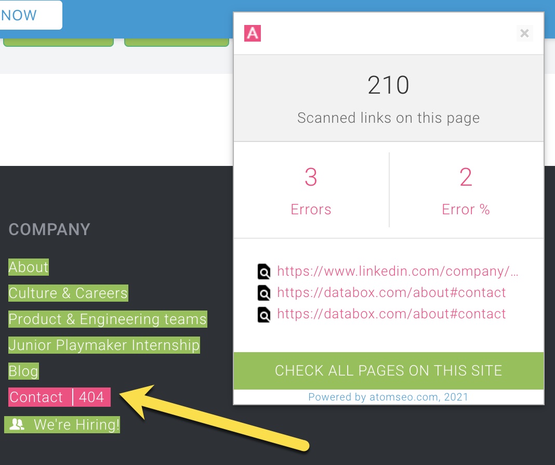Go to Culture & Careers page
Viewport: 555px width, 465px height.
pyautogui.click(x=68, y=293)
